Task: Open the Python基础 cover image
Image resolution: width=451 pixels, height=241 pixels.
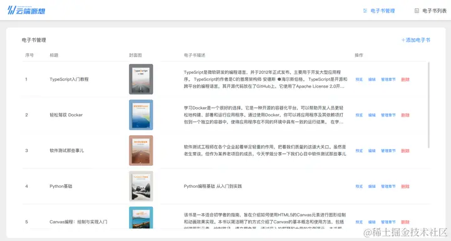Action: pyautogui.click(x=141, y=186)
